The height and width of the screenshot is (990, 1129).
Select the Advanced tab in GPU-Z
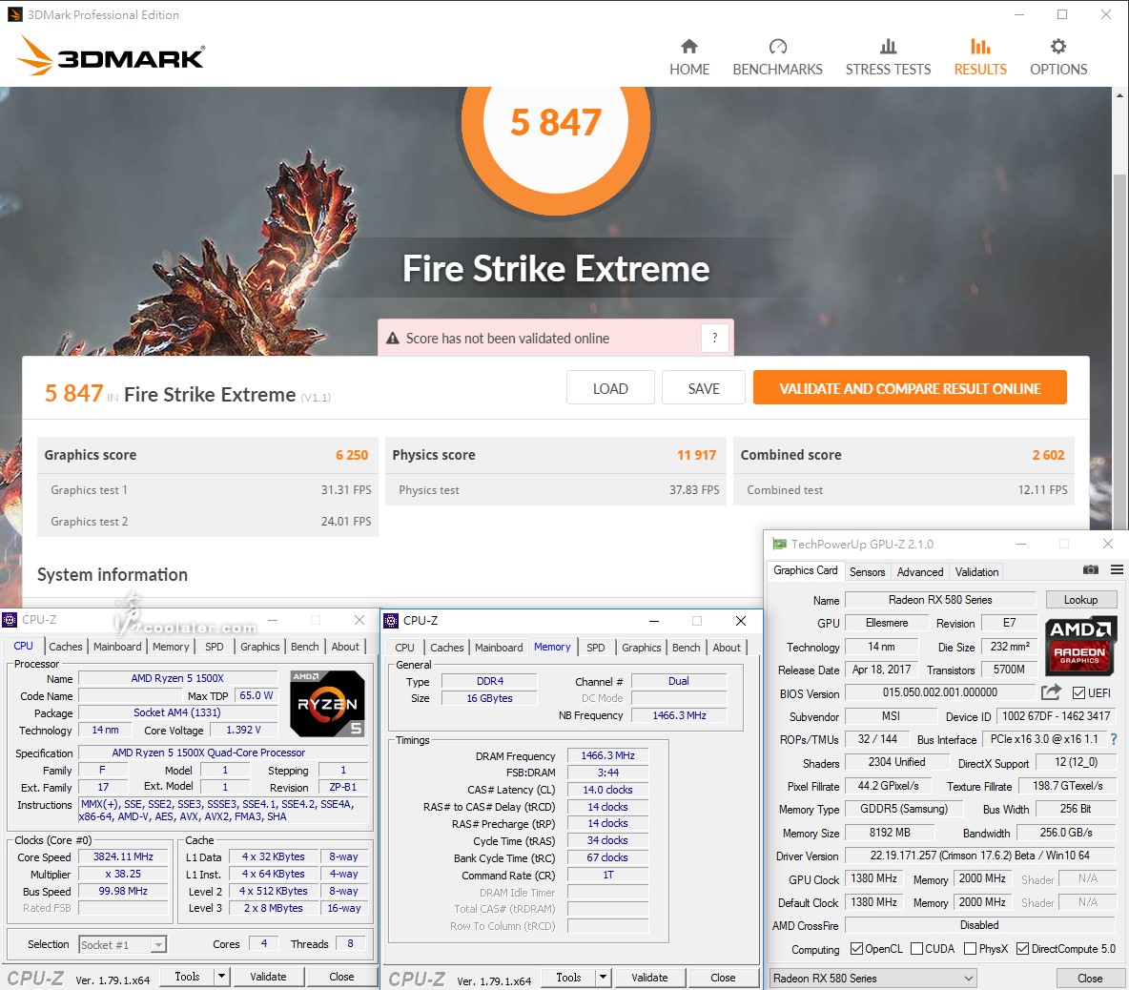pos(919,571)
